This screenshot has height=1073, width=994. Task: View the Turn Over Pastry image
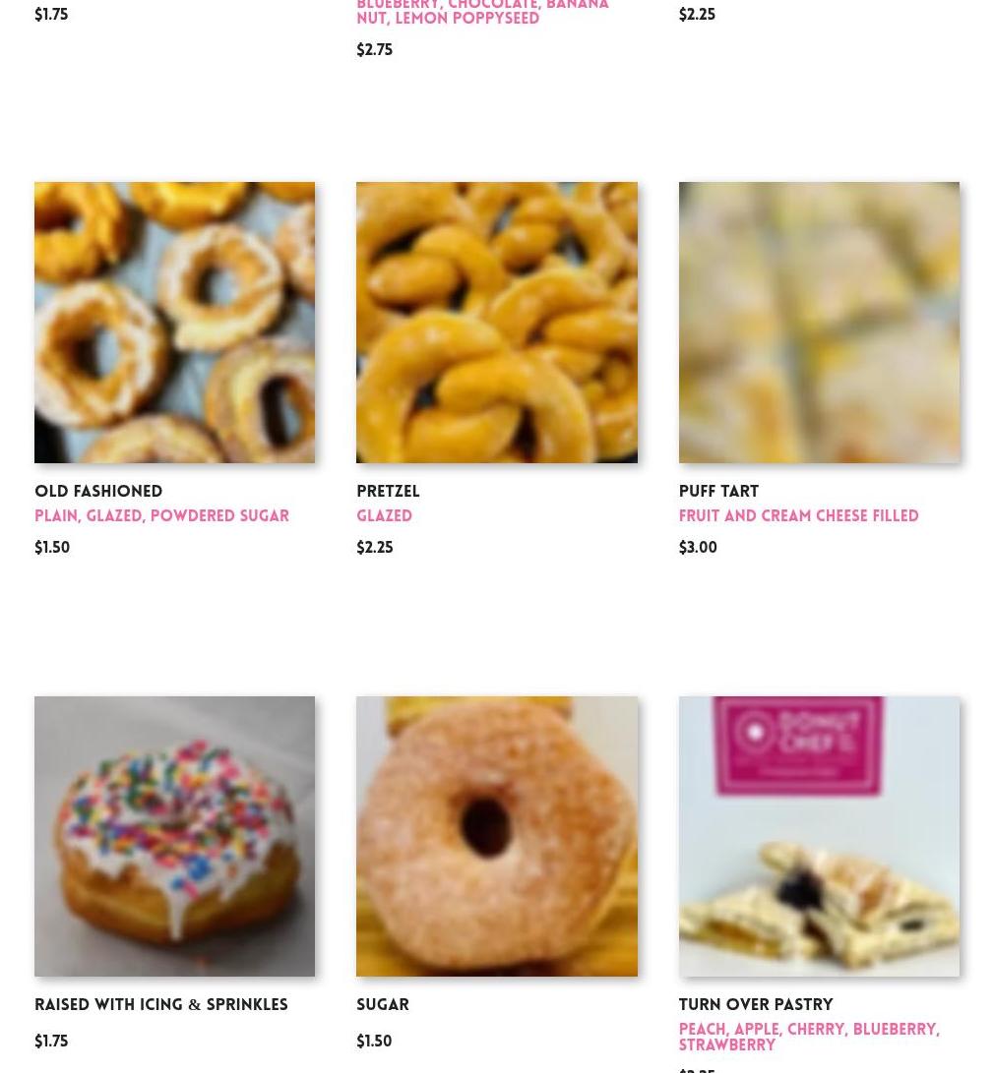(819, 836)
